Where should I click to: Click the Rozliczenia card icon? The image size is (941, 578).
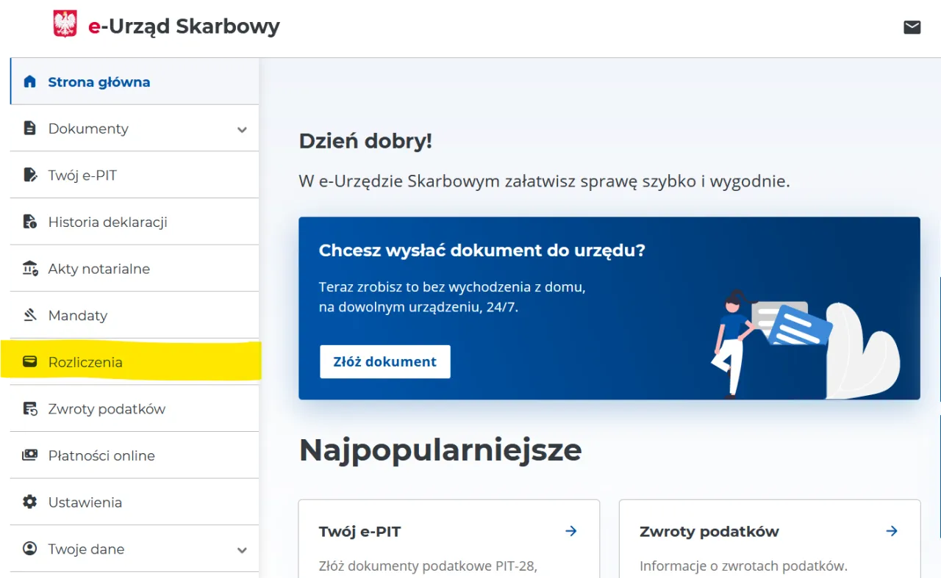tap(29, 361)
